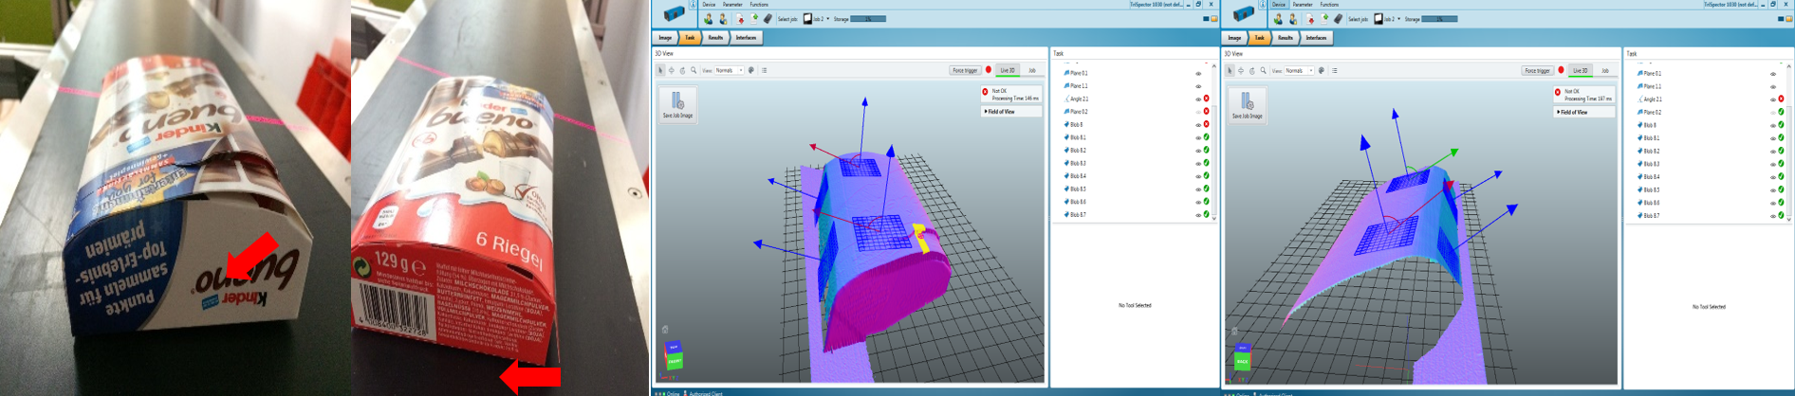This screenshot has width=1795, height=396.
Task: Switch to Job view in right window
Action: click(x=1604, y=70)
